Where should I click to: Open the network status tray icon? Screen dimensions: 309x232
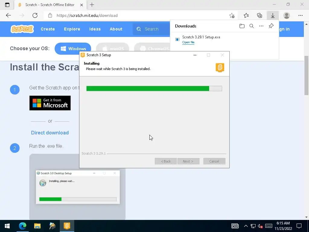pyautogui.click(x=253, y=226)
